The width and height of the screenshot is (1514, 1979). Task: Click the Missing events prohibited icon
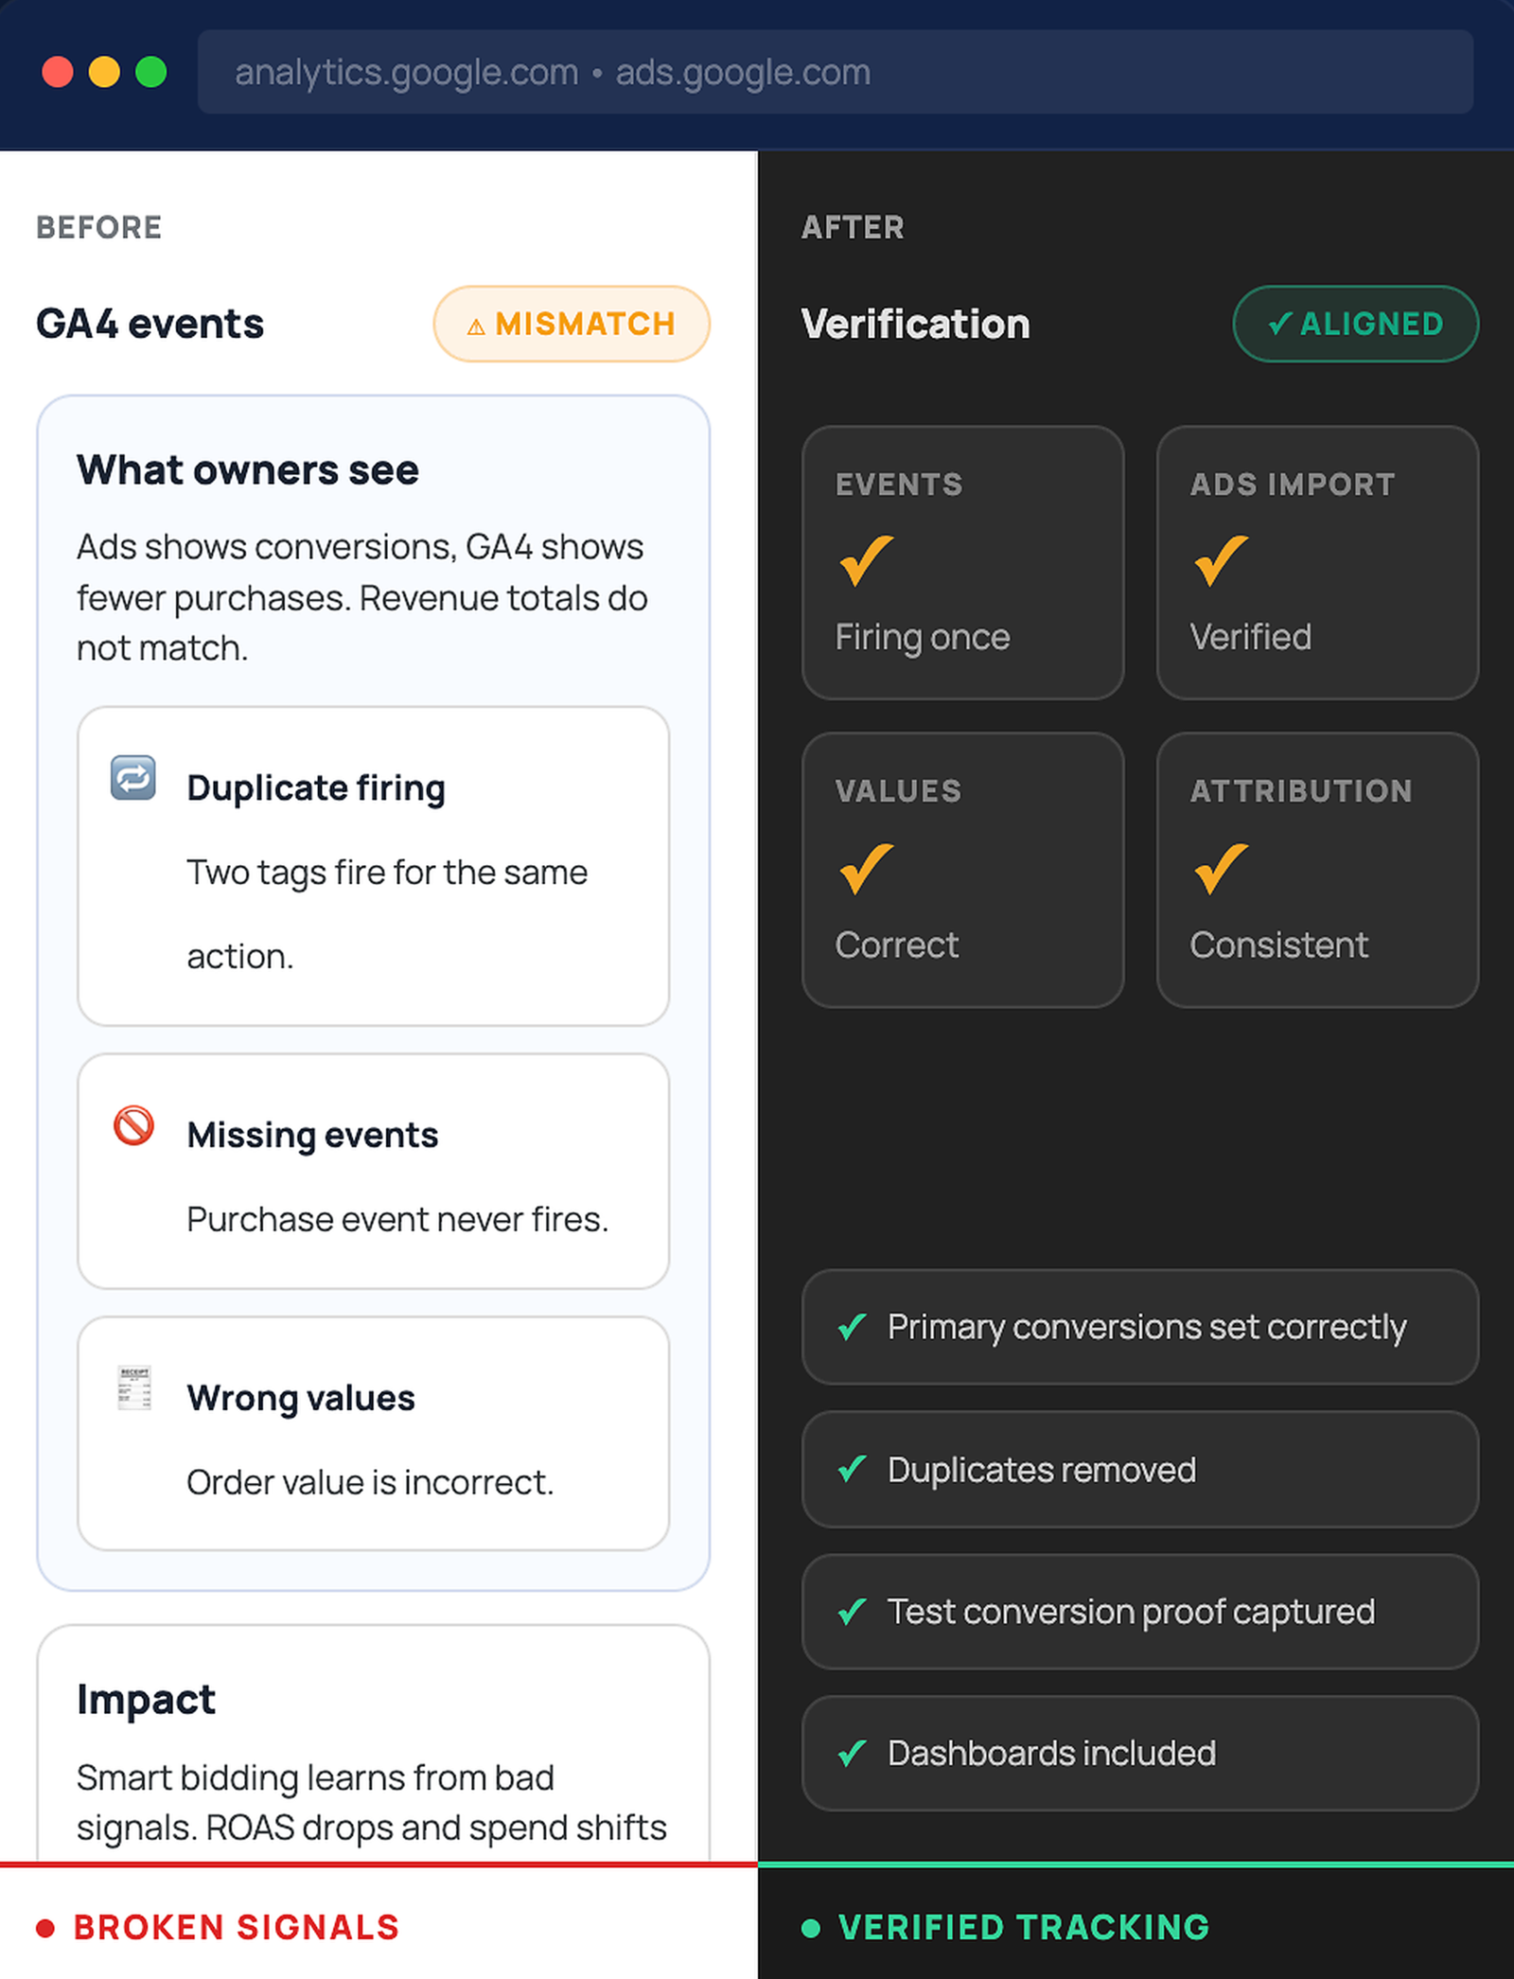pyautogui.click(x=133, y=1125)
